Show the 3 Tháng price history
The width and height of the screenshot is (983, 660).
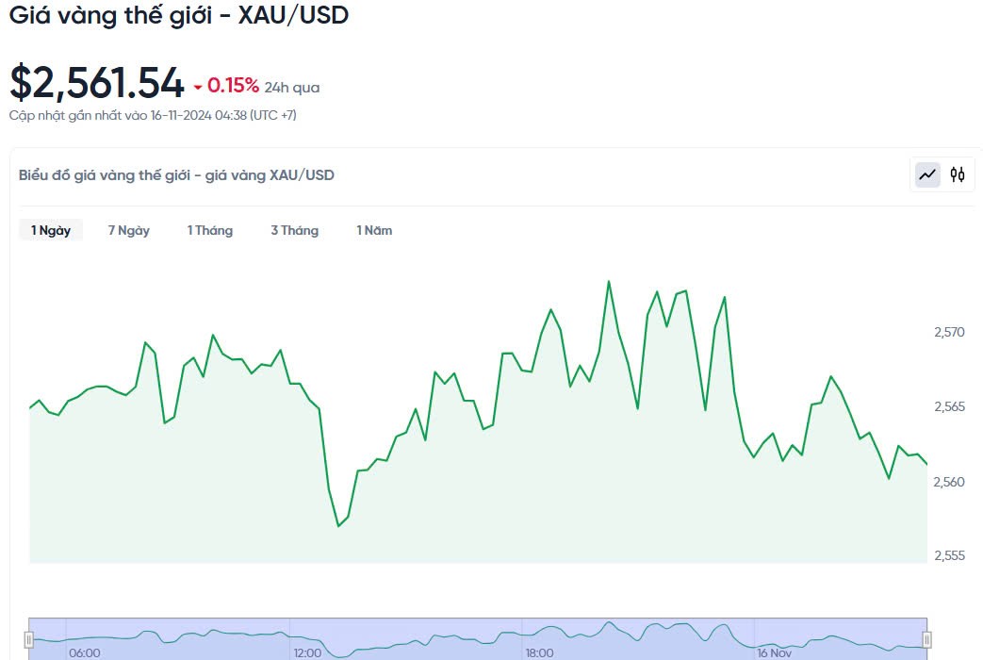(294, 230)
